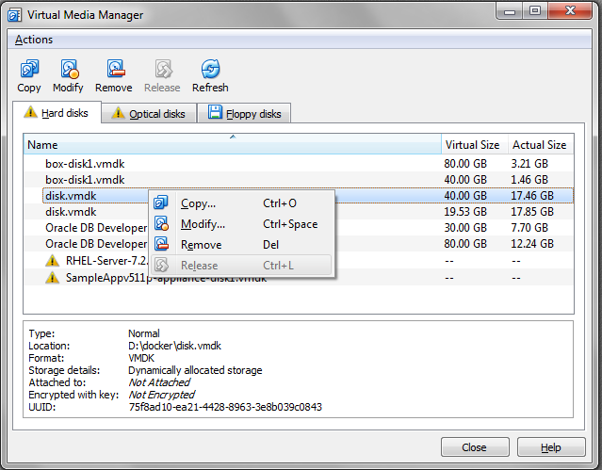
Task: Select the first box-disk1.vmdk 80.00 GB row
Action: pos(85,163)
